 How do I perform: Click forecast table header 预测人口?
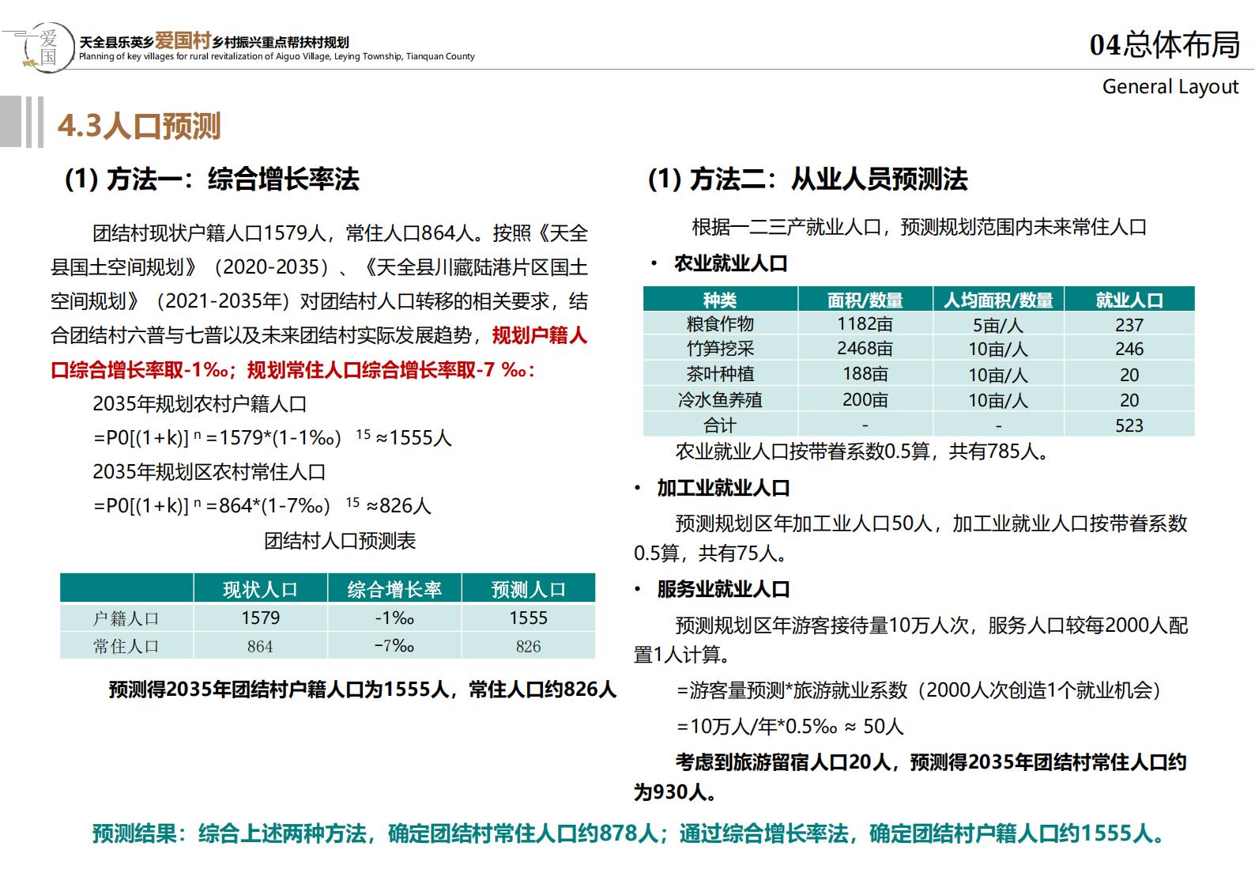pos(529,589)
